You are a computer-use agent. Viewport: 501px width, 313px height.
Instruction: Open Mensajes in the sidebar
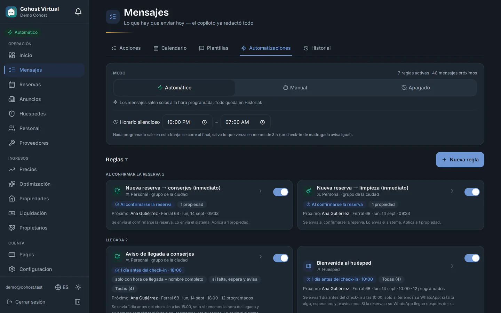(45, 70)
